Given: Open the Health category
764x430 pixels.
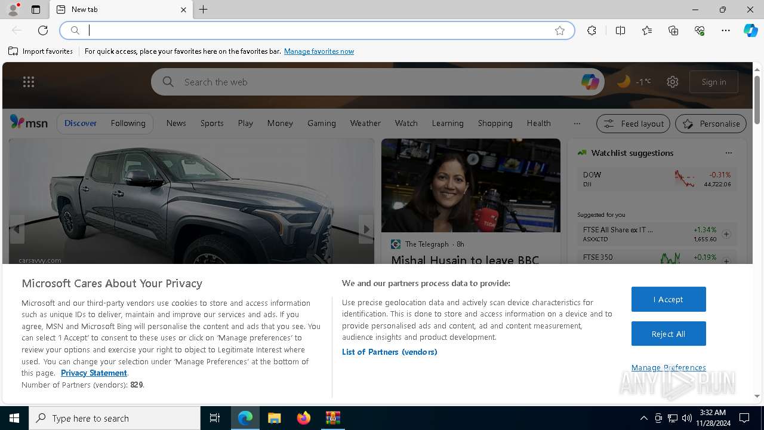Looking at the screenshot, I should [x=538, y=123].
